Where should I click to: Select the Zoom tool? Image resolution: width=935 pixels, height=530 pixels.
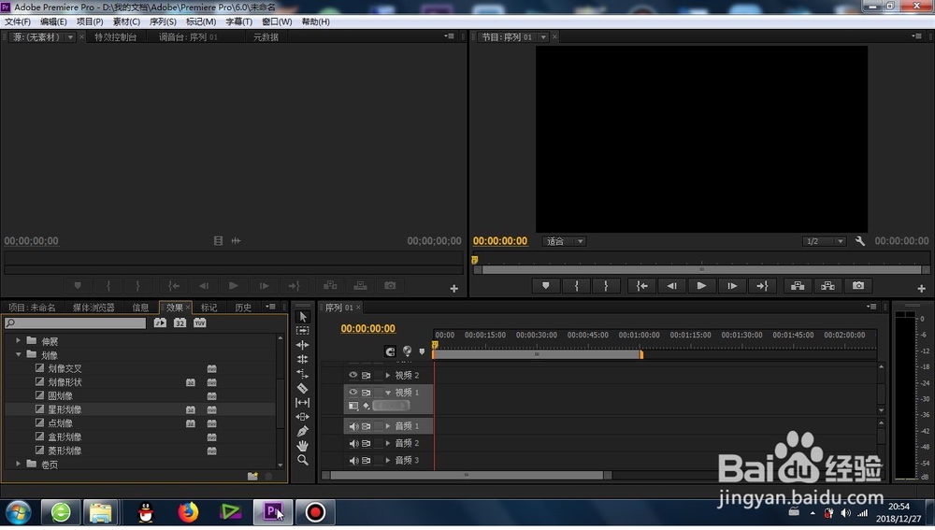[302, 460]
